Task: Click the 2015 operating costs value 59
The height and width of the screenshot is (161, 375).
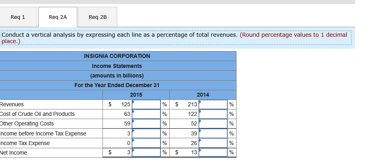Action: (x=127, y=123)
